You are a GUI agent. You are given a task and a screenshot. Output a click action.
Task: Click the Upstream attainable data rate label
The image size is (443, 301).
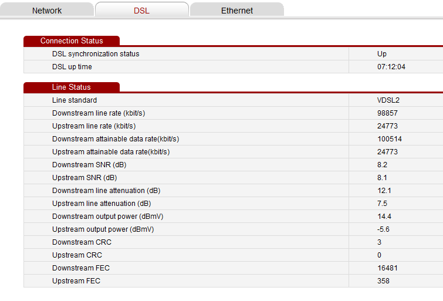110,152
